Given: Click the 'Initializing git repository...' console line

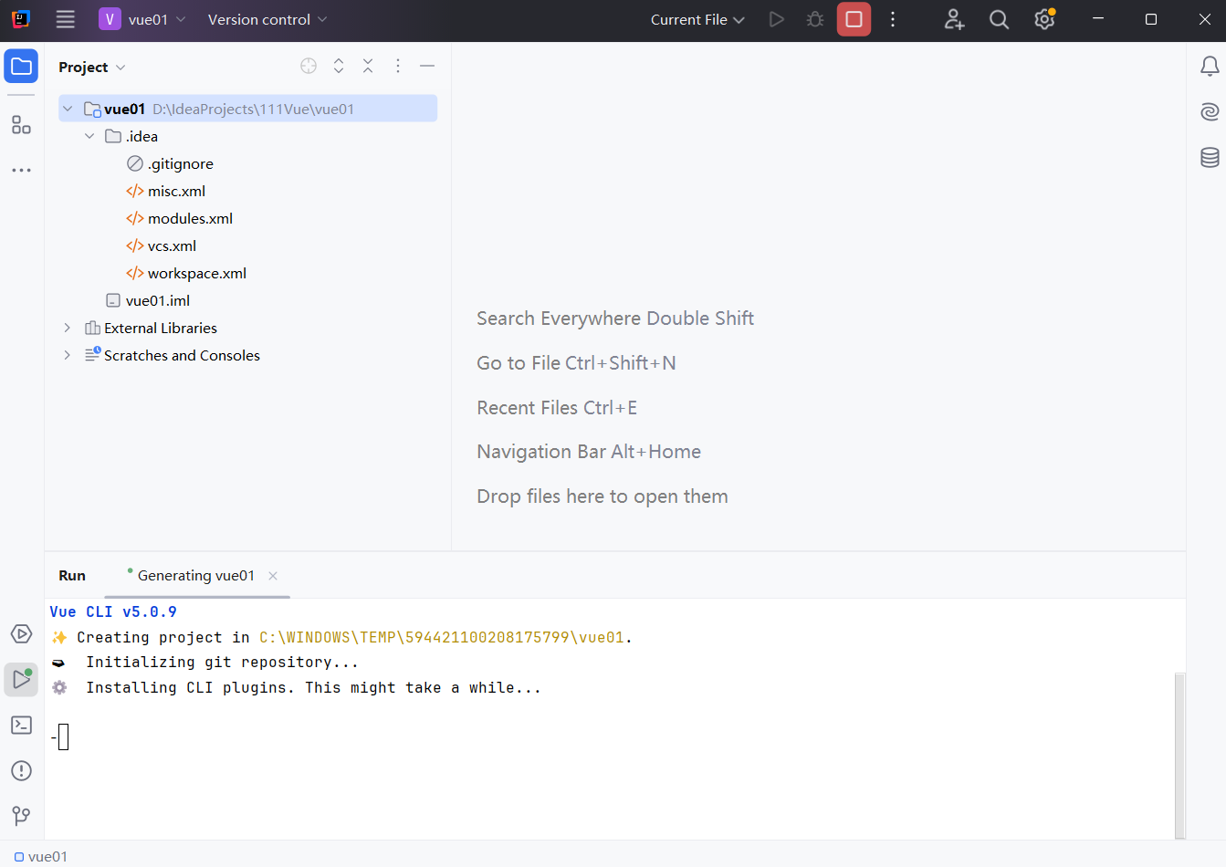Looking at the screenshot, I should pos(222,662).
